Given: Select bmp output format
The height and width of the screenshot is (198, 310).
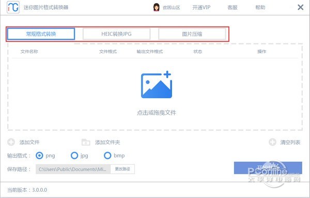Looking at the screenshot, I should click(x=107, y=156).
